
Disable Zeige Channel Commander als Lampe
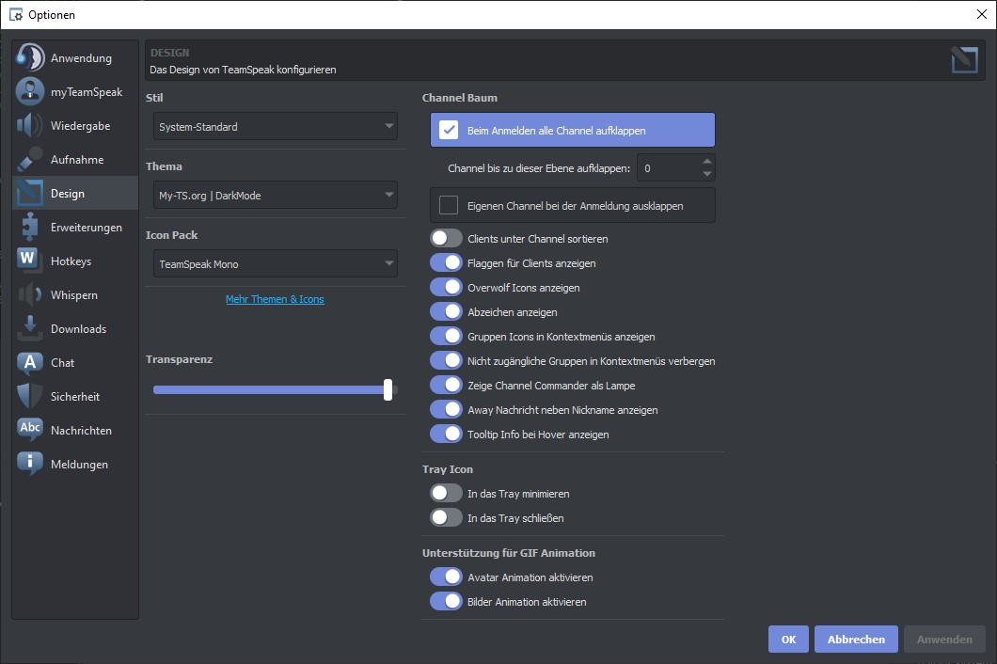pyautogui.click(x=447, y=386)
